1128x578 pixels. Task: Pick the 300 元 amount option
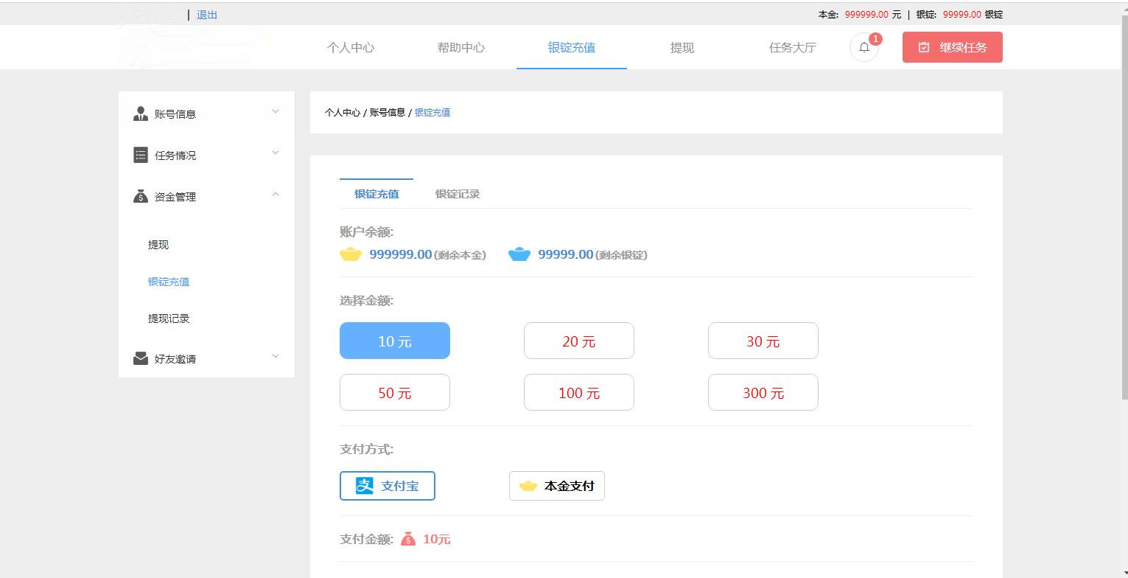point(763,392)
